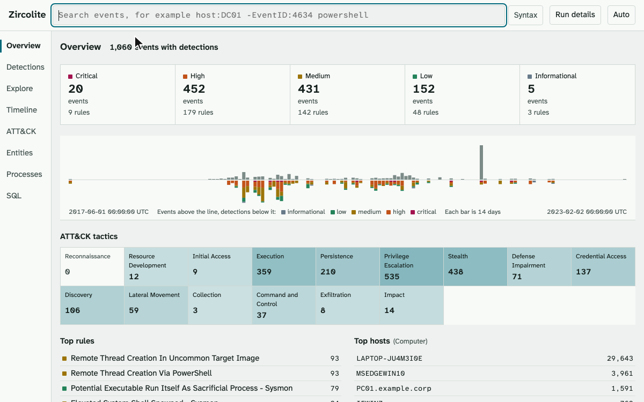Open the Syntax help button
Viewport: 644px width, 402px height.
point(525,15)
